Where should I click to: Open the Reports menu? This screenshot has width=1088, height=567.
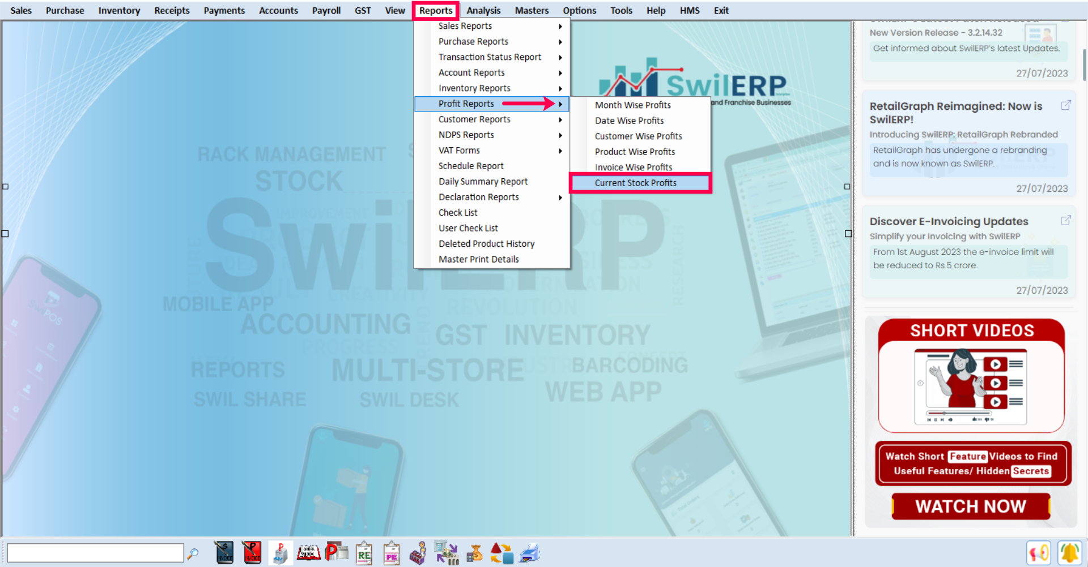pyautogui.click(x=436, y=11)
